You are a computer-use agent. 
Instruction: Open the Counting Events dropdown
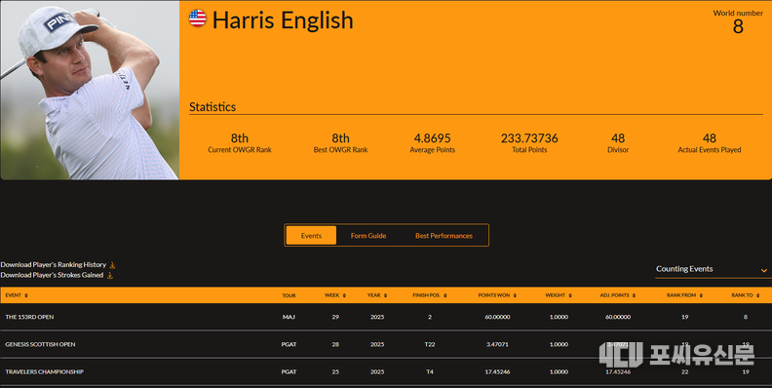coord(713,269)
